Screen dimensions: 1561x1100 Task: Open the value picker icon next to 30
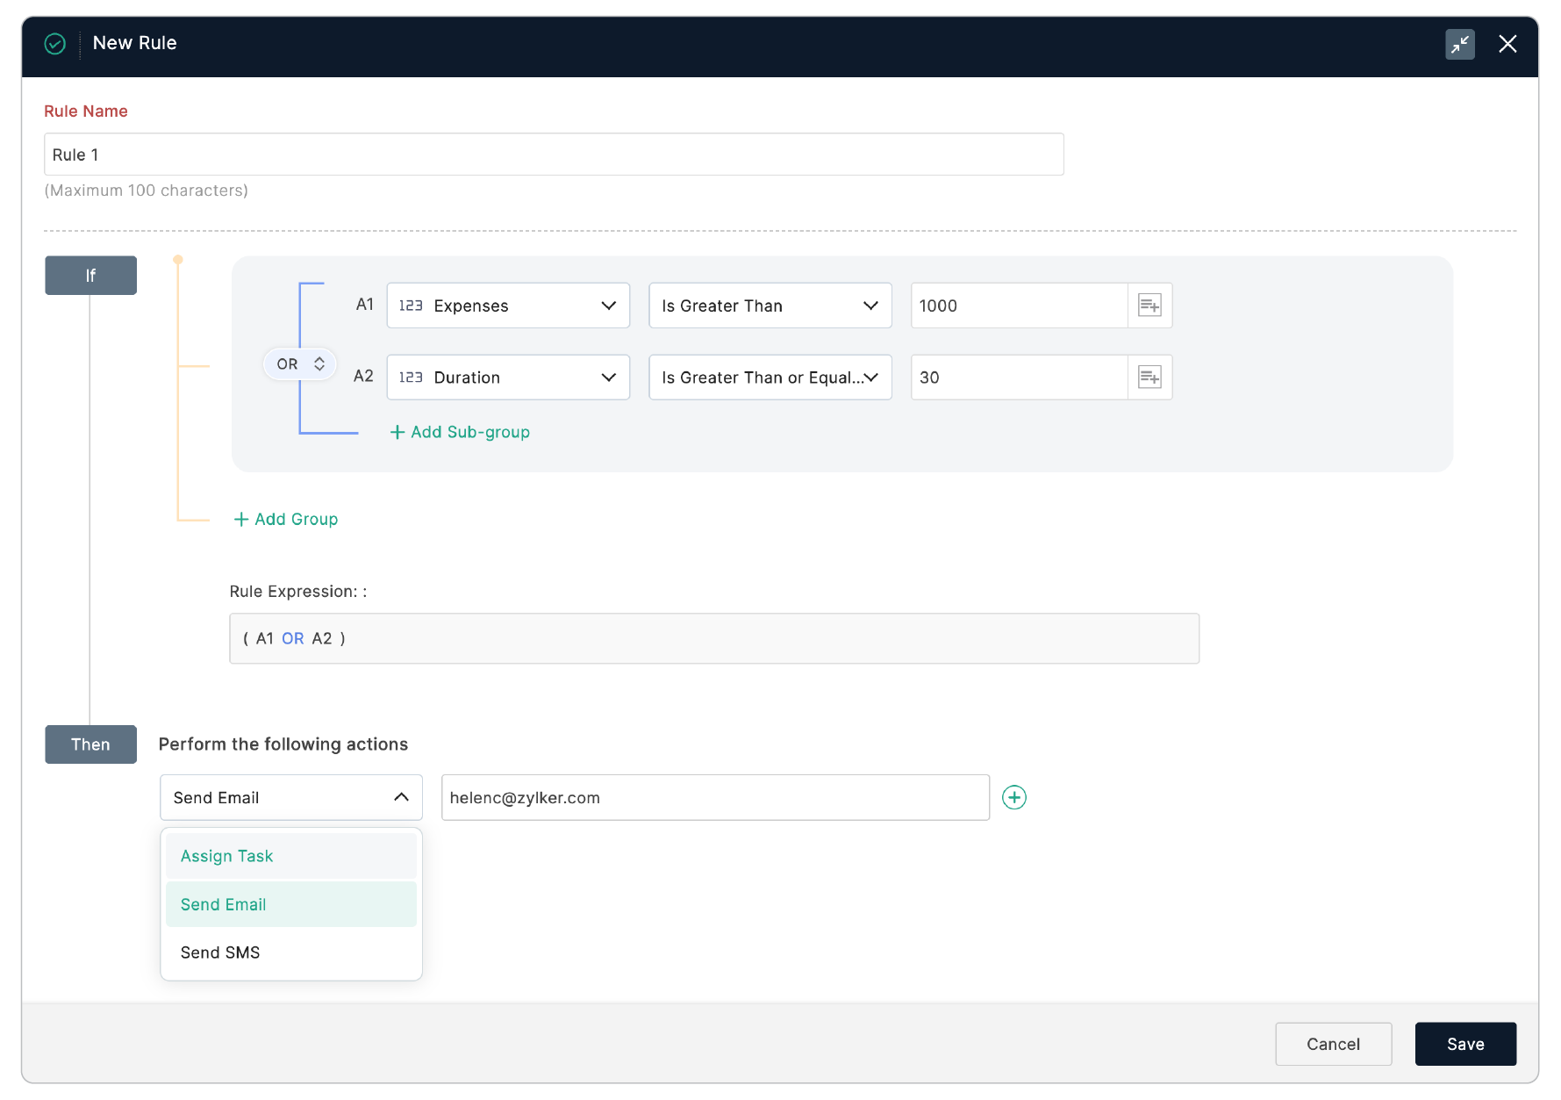click(1149, 377)
